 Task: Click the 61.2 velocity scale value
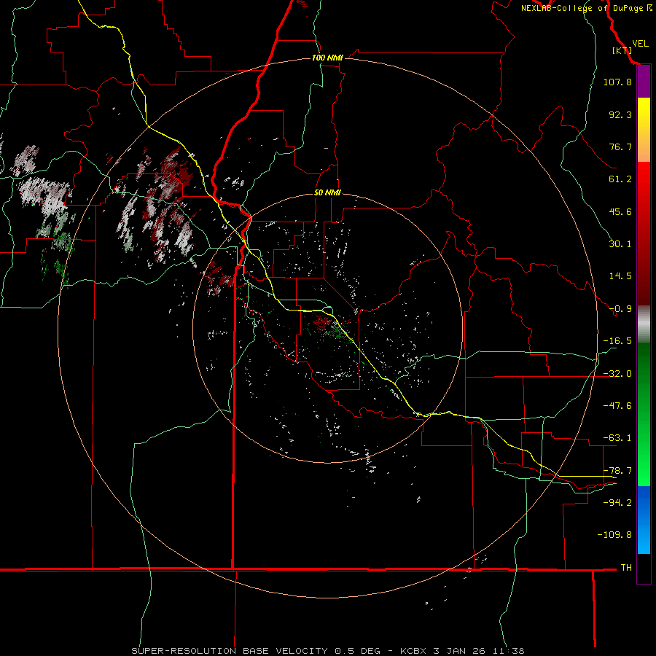click(x=620, y=179)
